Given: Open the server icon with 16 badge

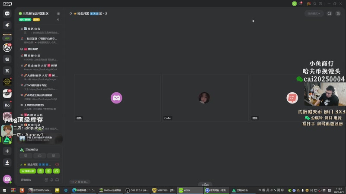Looking at the screenshot, I should click(x=7, y=94).
